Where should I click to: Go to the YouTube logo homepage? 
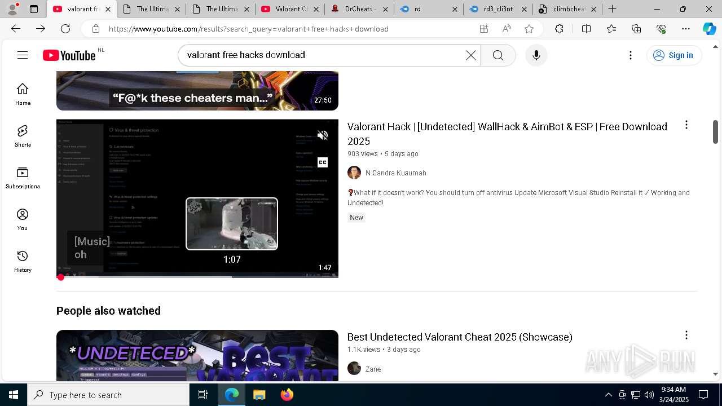point(69,55)
